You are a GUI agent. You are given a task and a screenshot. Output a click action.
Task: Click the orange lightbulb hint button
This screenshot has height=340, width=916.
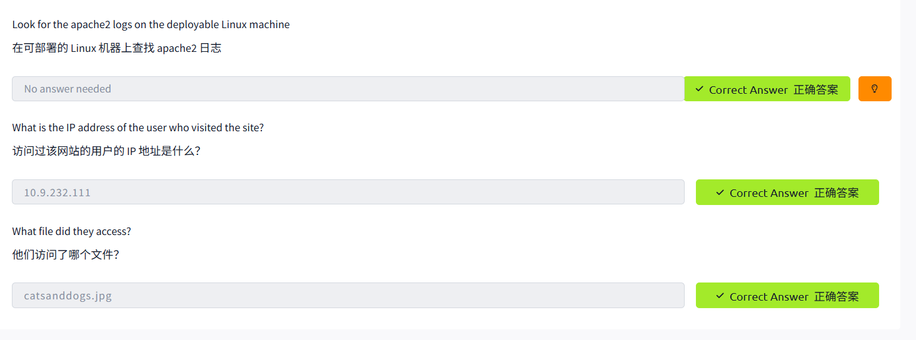tap(875, 89)
